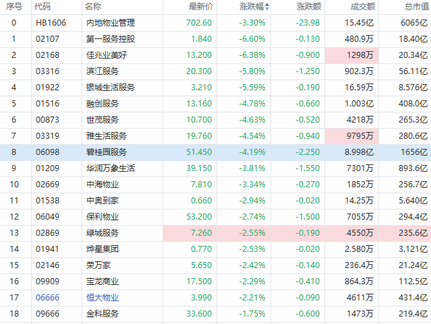Sort by 成交额 column header
Screen dimensions: 431x324
point(363,7)
